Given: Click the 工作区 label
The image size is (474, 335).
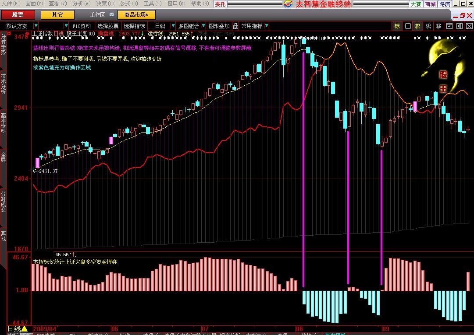Looking at the screenshot, I should [x=97, y=15].
